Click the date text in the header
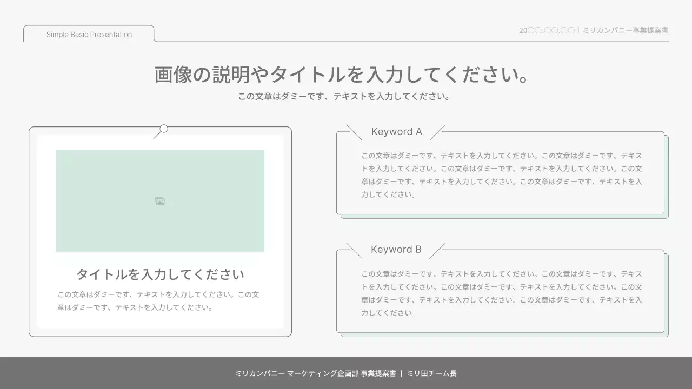The width and height of the screenshot is (692, 389). 546,30
